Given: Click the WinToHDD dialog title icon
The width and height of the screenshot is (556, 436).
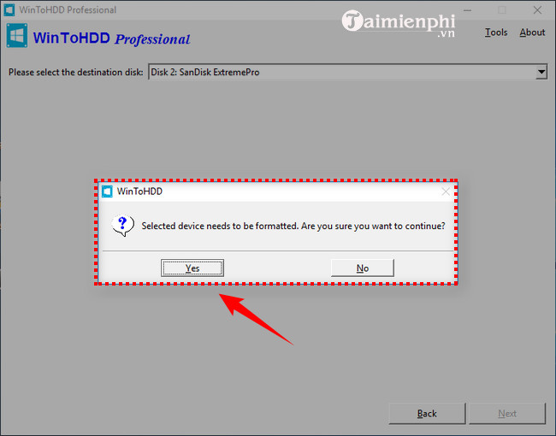Looking at the screenshot, I should coord(107,191).
